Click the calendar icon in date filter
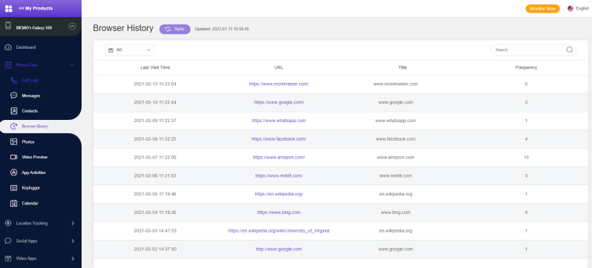Viewport: 592px width, 268px height. click(x=111, y=50)
